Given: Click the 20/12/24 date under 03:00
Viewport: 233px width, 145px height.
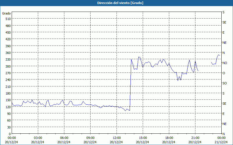Looking at the screenshot, I should 38,142.
